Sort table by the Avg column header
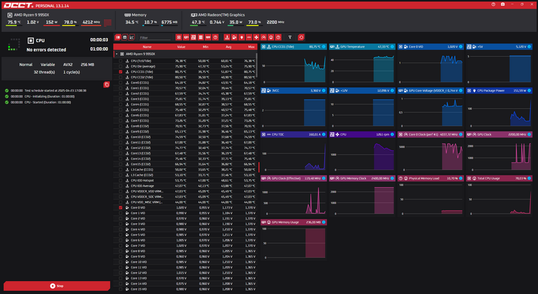This screenshot has height=294, width=538. click(x=229, y=47)
